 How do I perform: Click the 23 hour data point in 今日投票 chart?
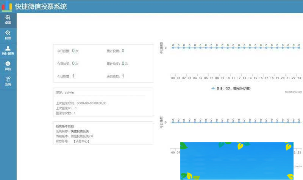pos(299,48)
